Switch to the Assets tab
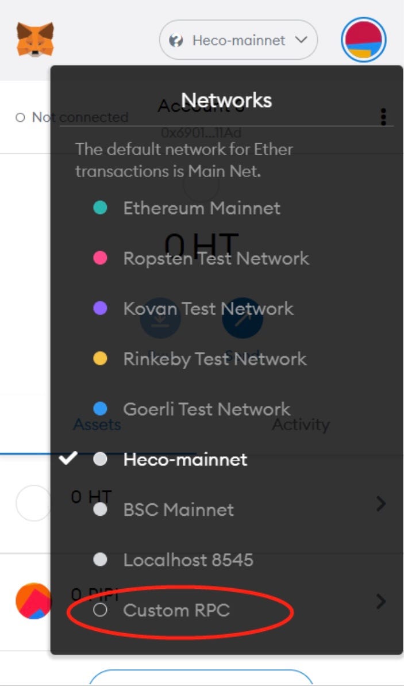404x686 pixels. point(97,424)
